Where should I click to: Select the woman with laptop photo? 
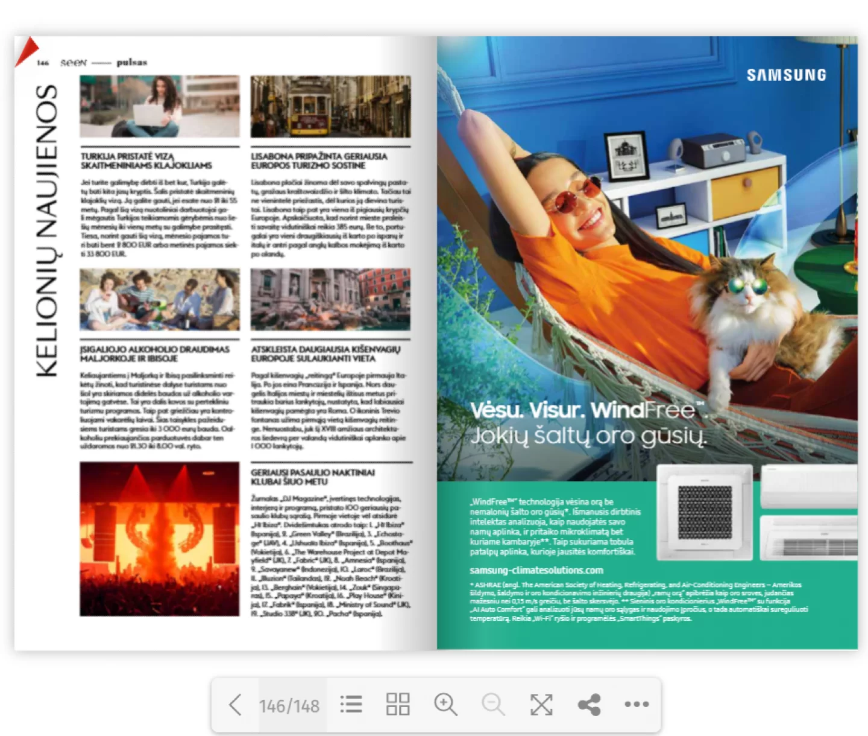160,107
